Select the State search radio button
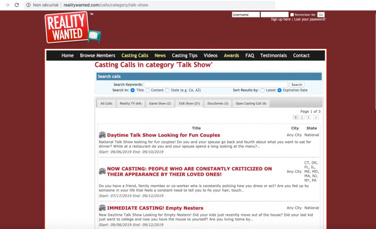This screenshot has height=229, width=376. coord(167,90)
